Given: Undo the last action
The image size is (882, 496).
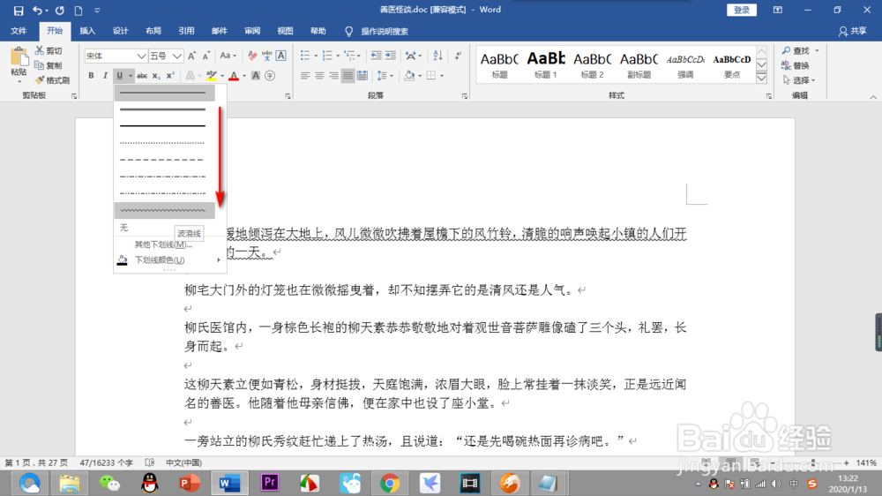Looking at the screenshot, I should (37, 10).
